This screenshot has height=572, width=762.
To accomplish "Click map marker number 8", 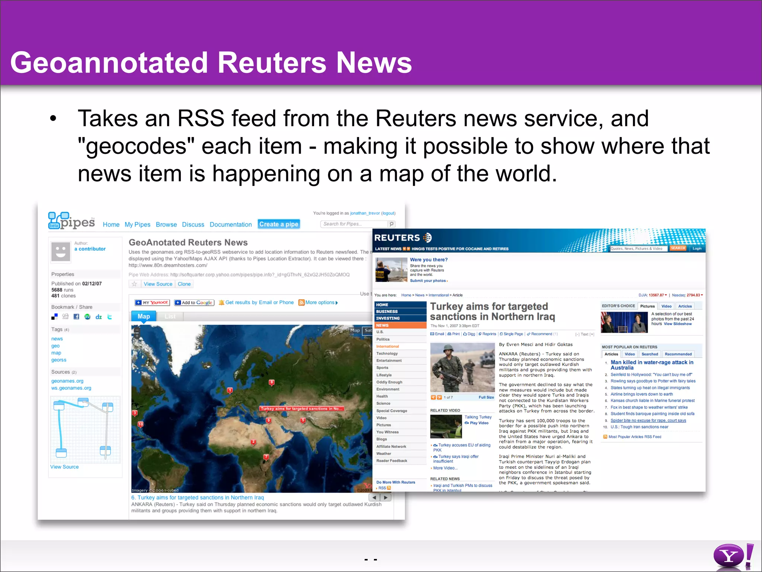I will [x=272, y=382].
